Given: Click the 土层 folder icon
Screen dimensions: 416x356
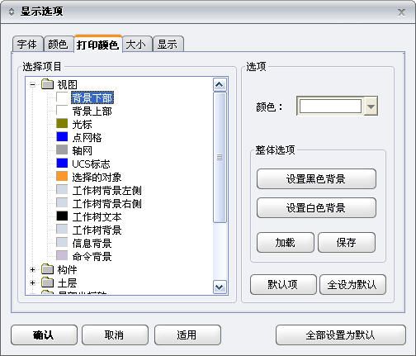Looking at the screenshot, I should [x=47, y=282].
